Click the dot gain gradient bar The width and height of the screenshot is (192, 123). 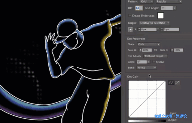[x=147, y=121]
